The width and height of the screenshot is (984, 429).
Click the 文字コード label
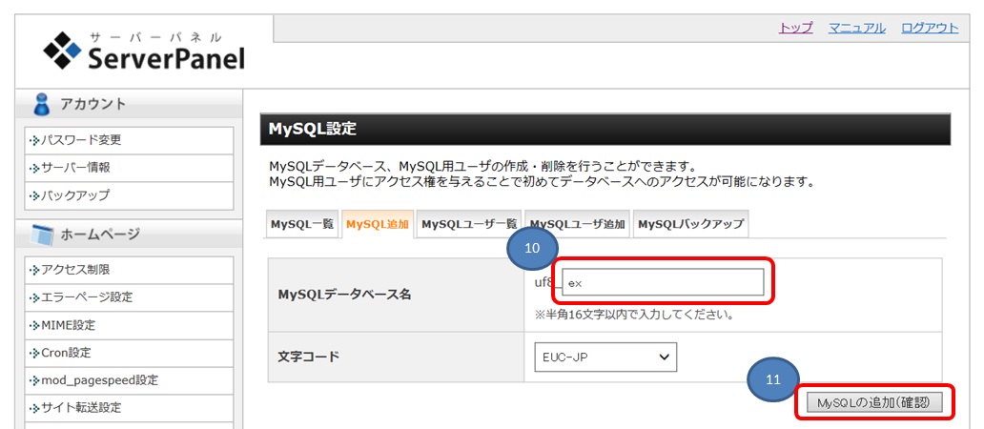pyautogui.click(x=307, y=357)
